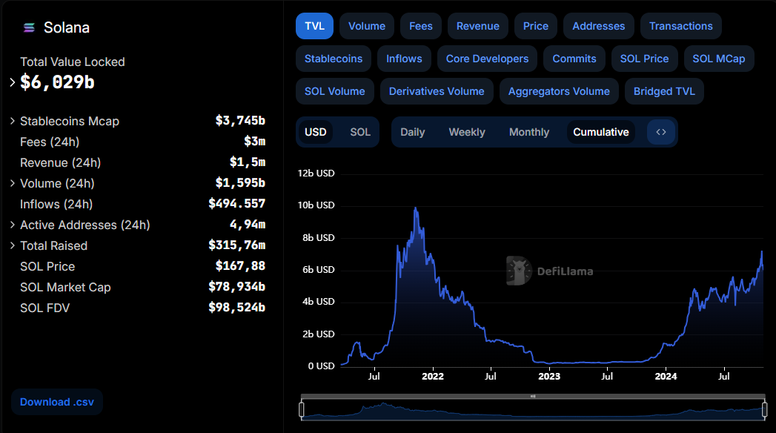Toggle the Revenue chart metric
Image resolution: width=776 pixels, height=433 pixels.
pyautogui.click(x=477, y=26)
